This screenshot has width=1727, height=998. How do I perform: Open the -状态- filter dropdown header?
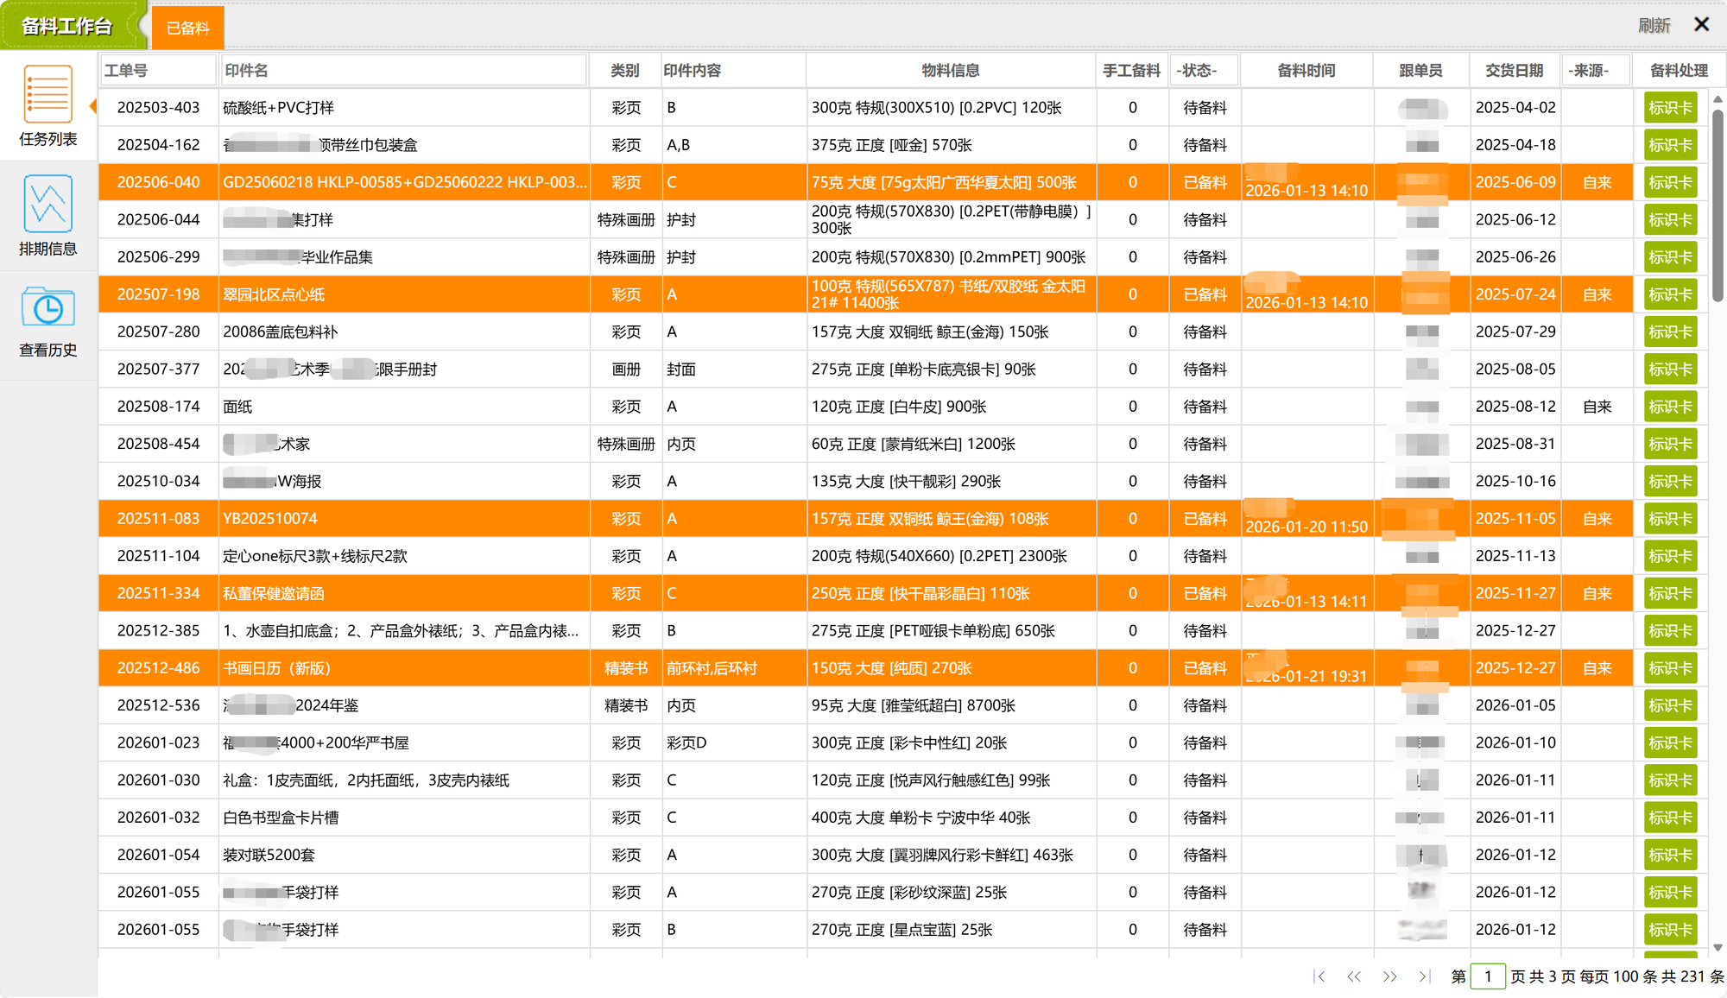1205,71
